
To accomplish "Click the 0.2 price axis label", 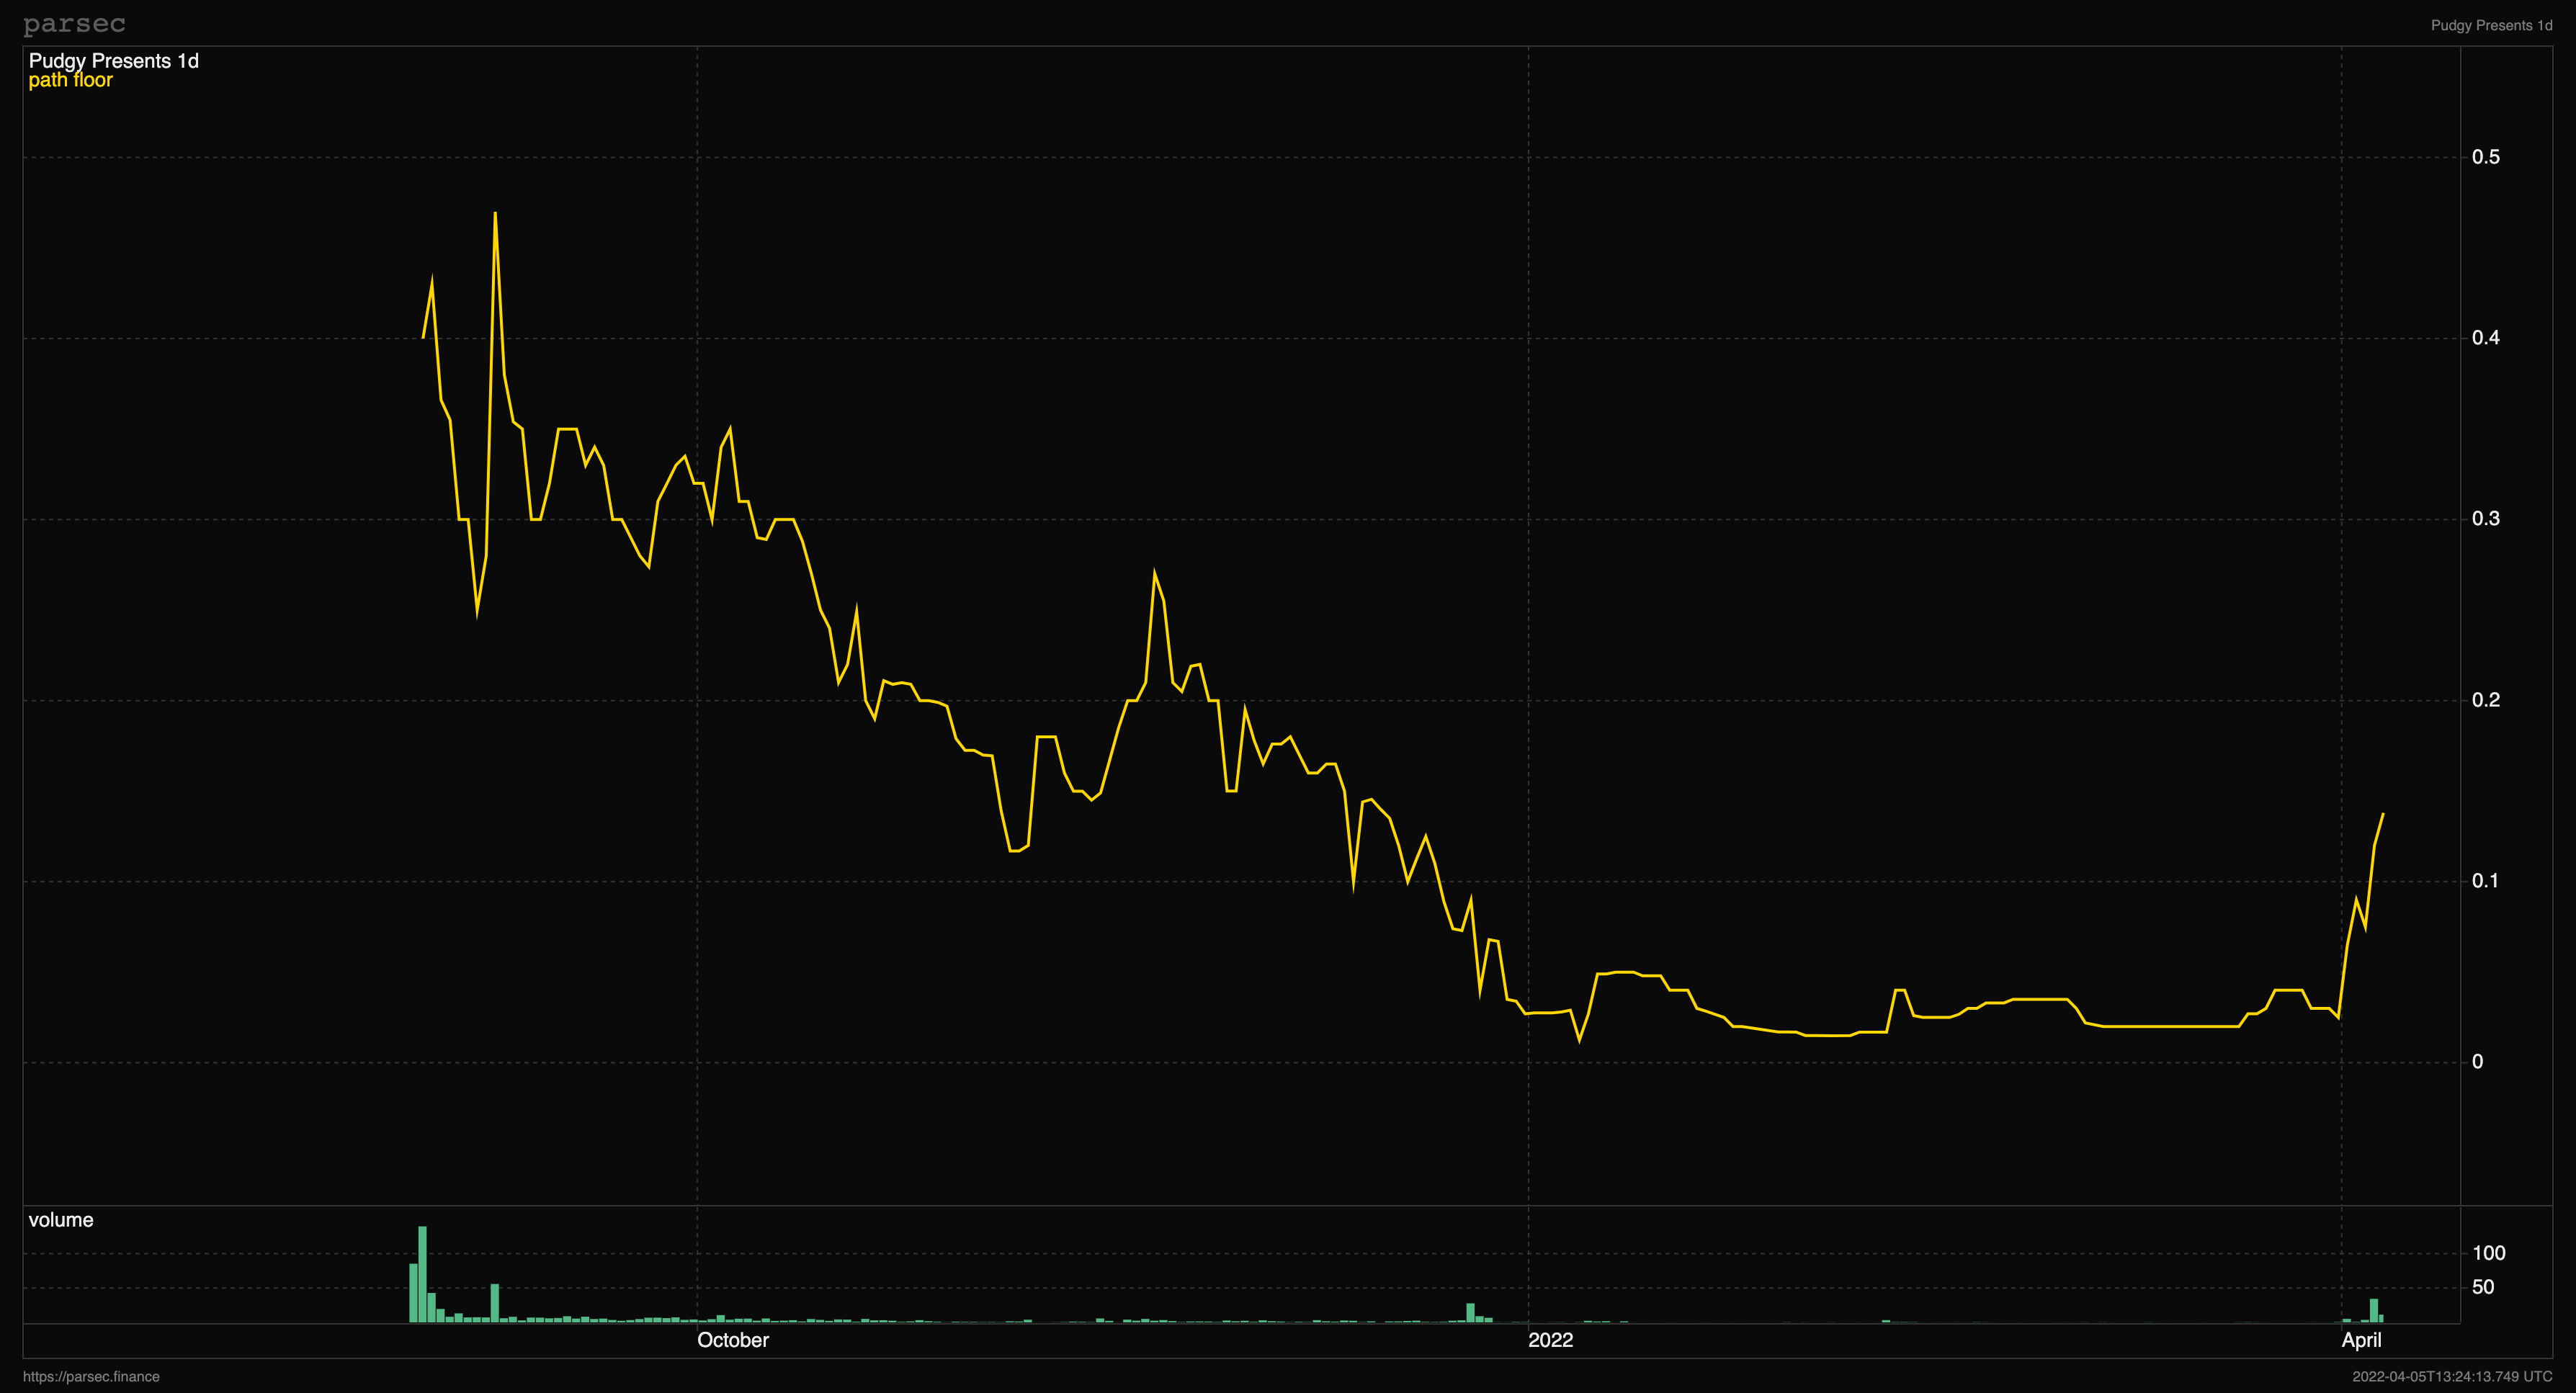I will click(x=2485, y=700).
